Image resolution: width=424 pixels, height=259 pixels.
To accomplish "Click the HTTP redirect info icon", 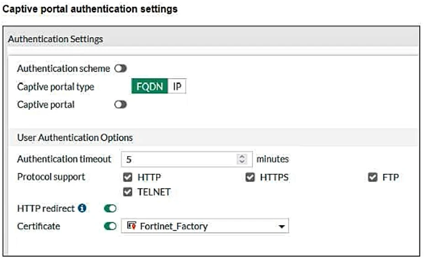I will tap(82, 208).
